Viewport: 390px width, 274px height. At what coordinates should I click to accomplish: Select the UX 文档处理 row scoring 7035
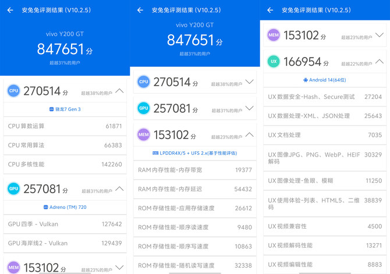pyautogui.click(x=325, y=136)
